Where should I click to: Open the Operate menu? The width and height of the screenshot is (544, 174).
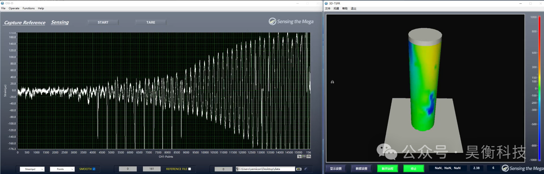[14, 8]
